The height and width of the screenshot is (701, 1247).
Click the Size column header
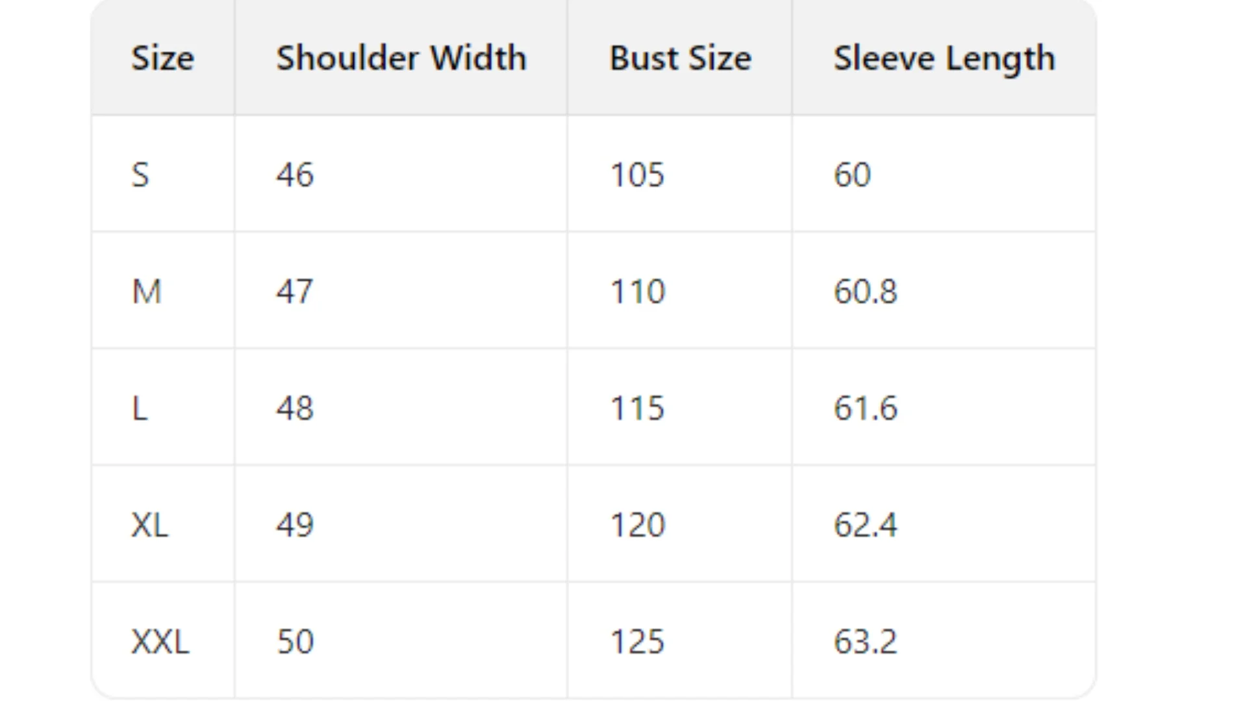(162, 58)
